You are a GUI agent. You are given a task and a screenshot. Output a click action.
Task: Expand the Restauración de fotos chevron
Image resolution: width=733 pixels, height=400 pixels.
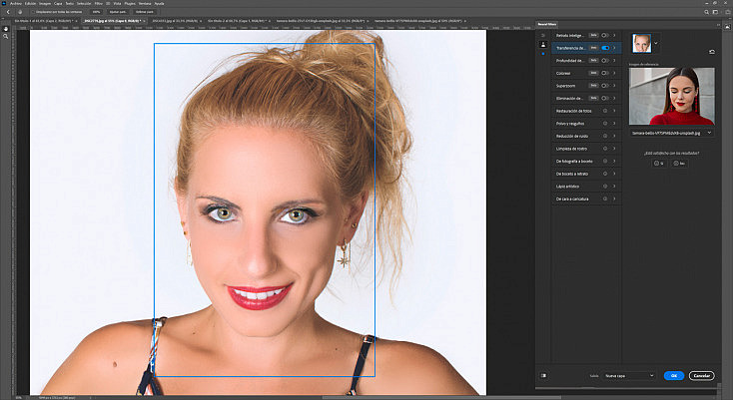point(614,111)
